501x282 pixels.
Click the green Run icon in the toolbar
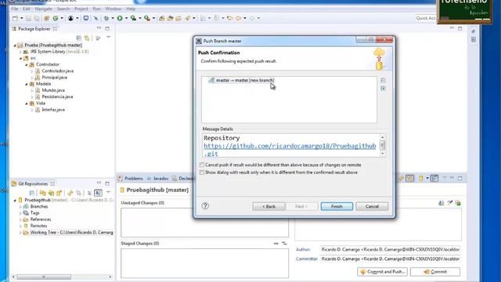[x=120, y=18]
